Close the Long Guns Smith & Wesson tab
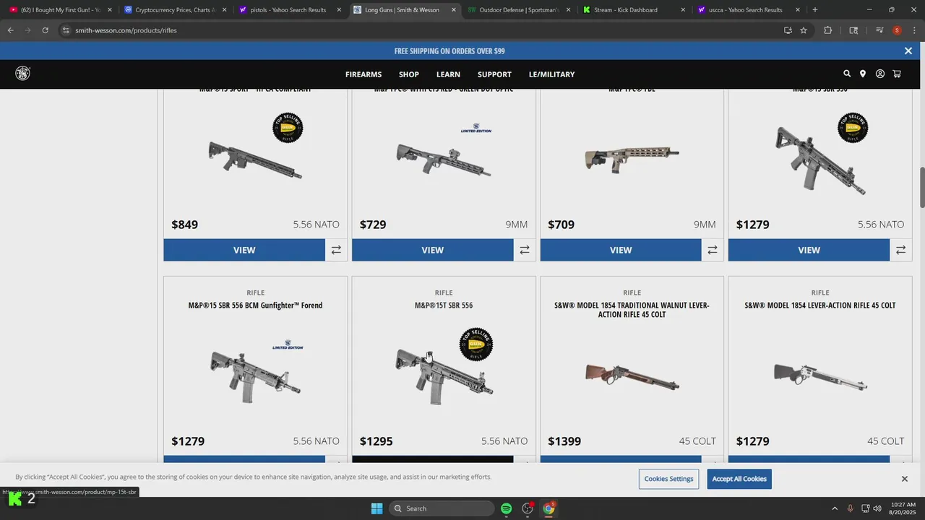This screenshot has height=520, width=925. tap(454, 10)
